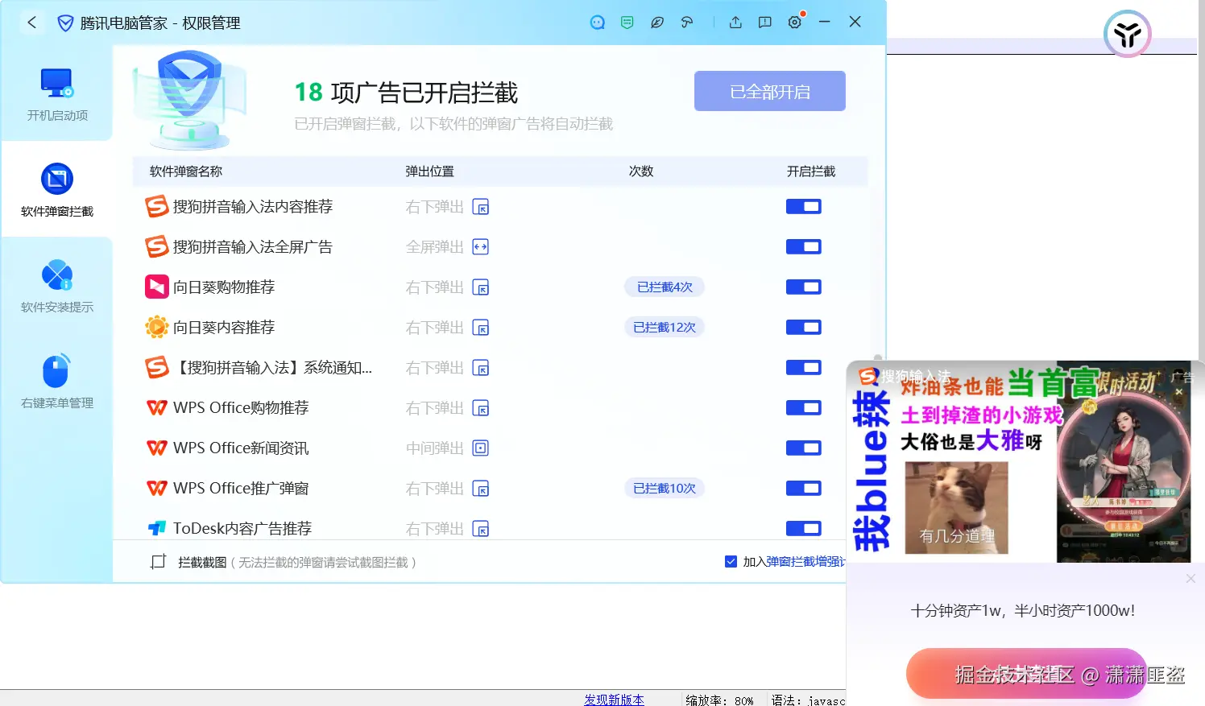Open the report/feedback bubble icon in titlebar
Image resolution: width=1205 pixels, height=706 pixels.
point(764,23)
